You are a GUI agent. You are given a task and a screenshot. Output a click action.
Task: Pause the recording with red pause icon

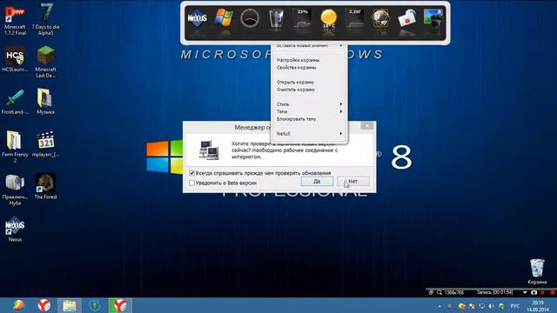click(542, 292)
